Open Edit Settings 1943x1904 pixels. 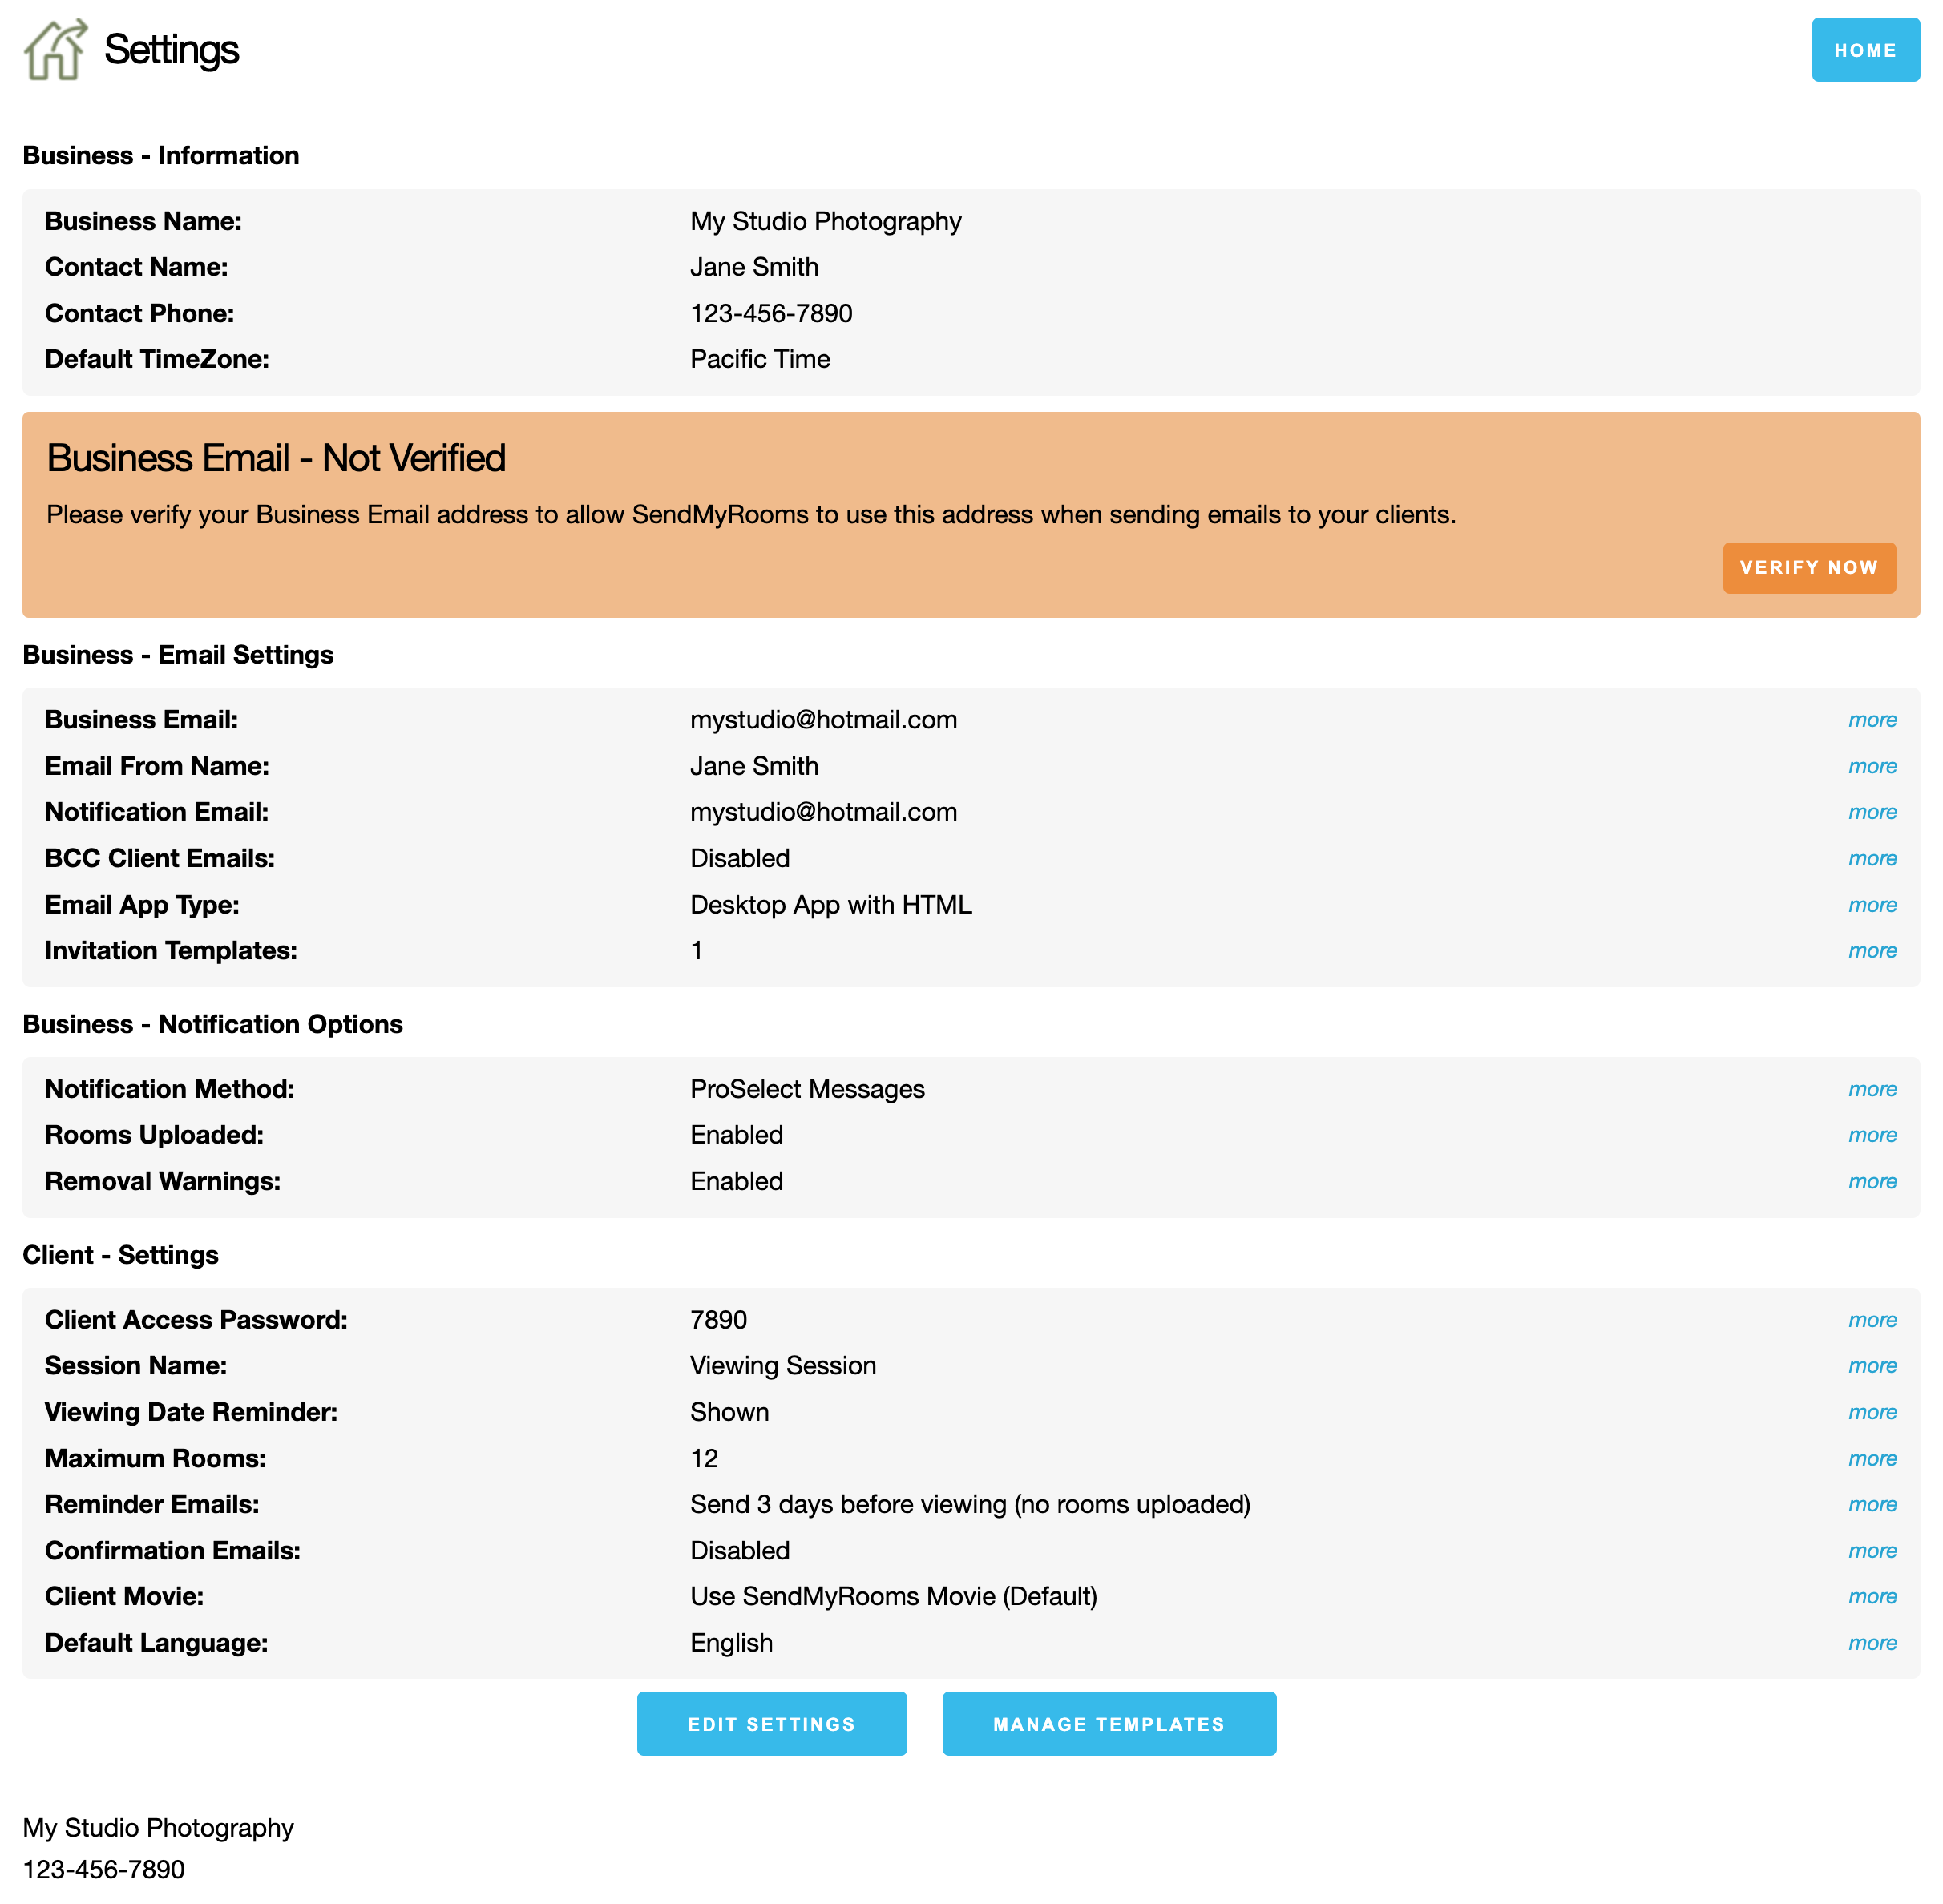[x=771, y=1723]
